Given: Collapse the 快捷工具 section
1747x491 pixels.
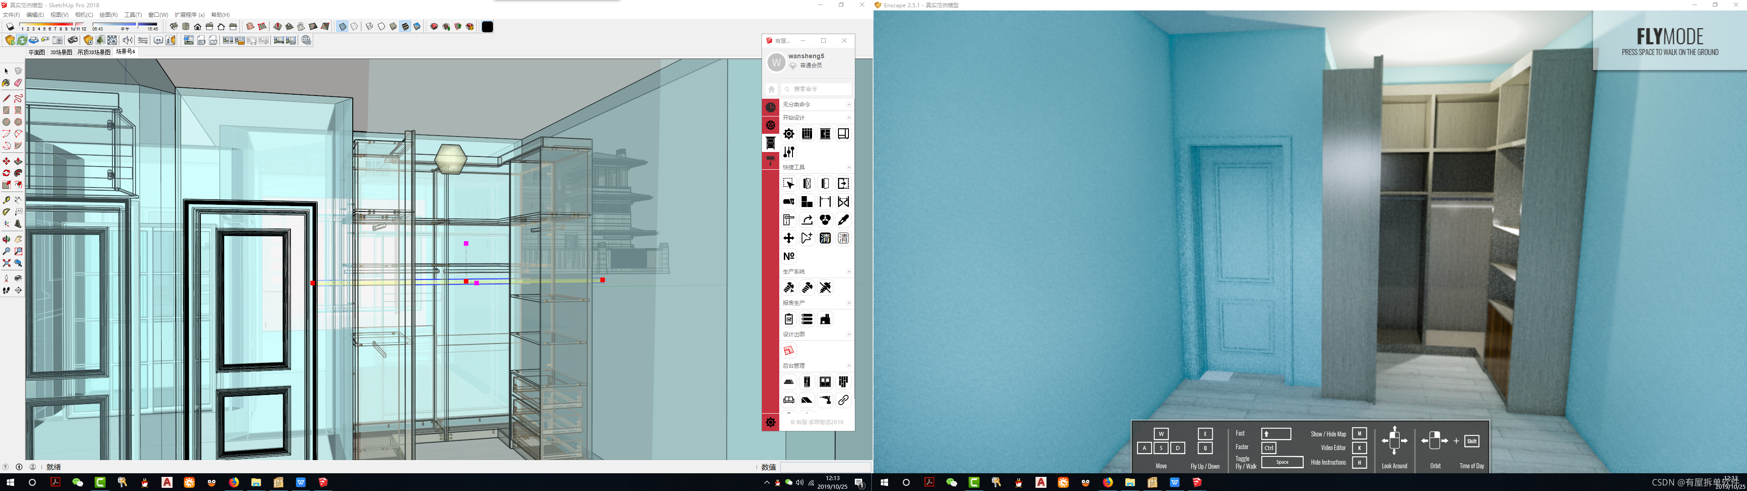Looking at the screenshot, I should point(848,167).
